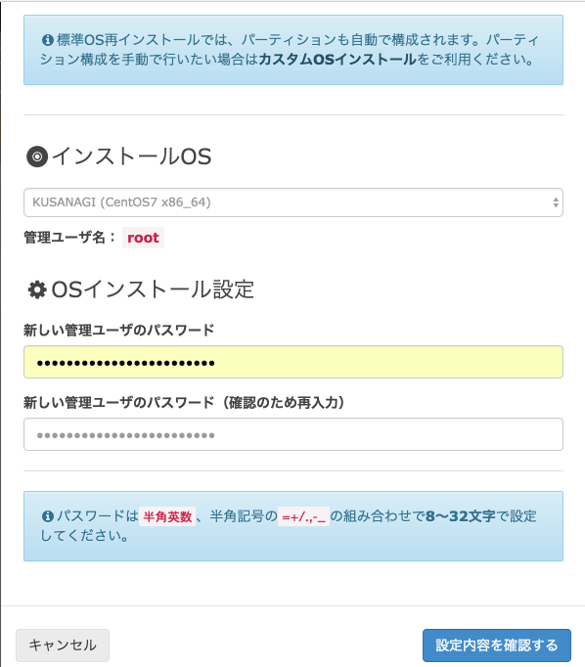Screen dimensions: 585x667
Task: Click the gear icon beside OSインストール設定
Action: tap(37, 290)
